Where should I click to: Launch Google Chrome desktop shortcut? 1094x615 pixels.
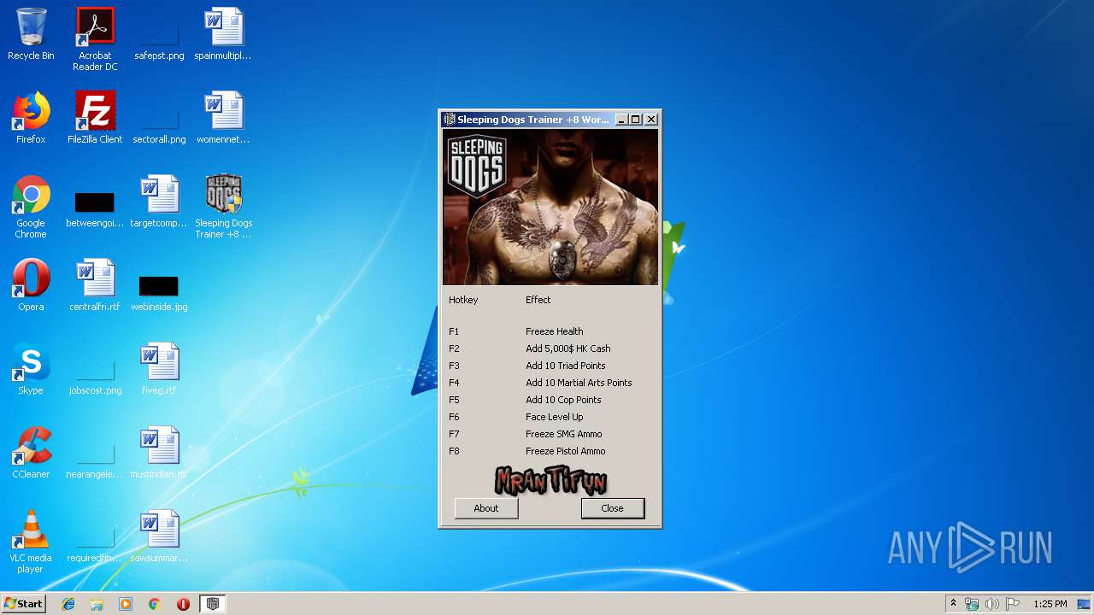31,207
